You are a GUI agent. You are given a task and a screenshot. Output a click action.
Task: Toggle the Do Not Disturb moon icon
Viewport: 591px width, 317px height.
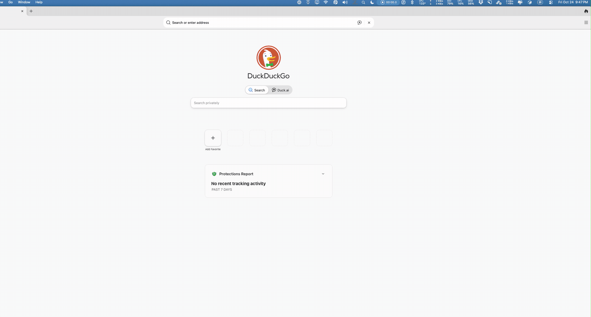372,2
